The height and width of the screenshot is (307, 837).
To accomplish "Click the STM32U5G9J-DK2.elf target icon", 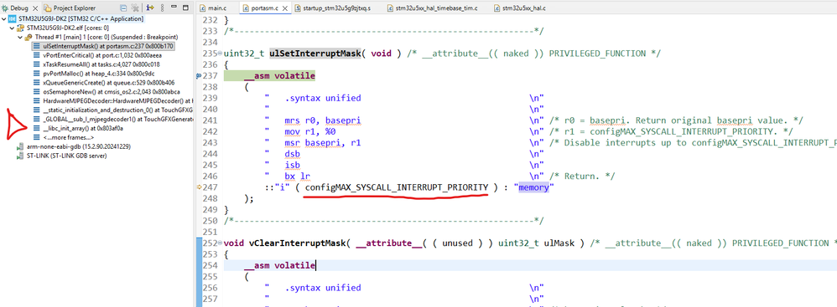I will pyautogui.click(x=21, y=28).
